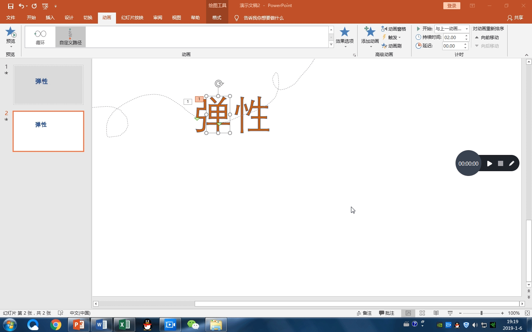Click the save icon in title bar
Screen dimensions: 532x332
[10, 6]
